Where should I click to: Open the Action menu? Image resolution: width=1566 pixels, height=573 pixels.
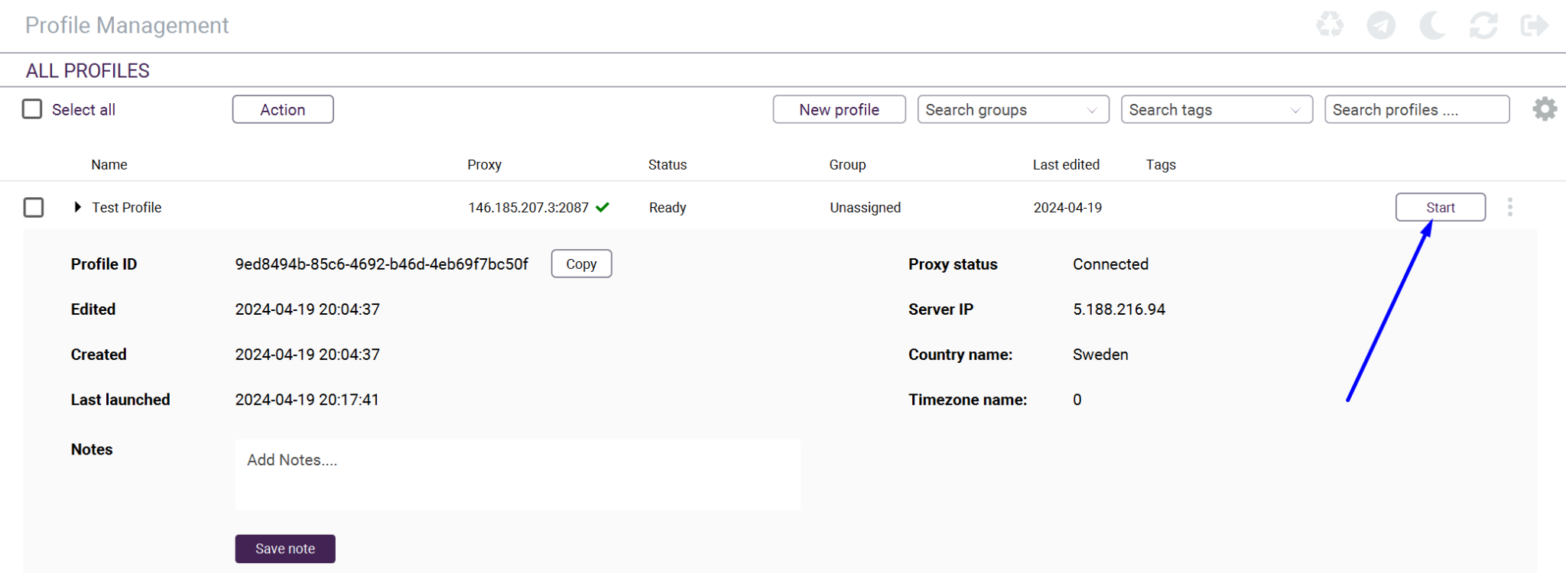283,109
